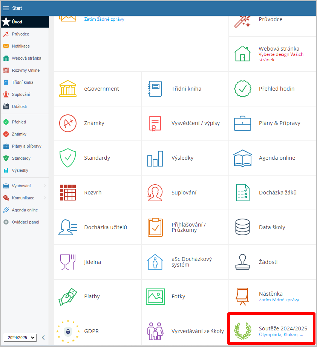The image size is (317, 347).
Task: Collapse the sidebar with the left chevron
Action: (43, 338)
